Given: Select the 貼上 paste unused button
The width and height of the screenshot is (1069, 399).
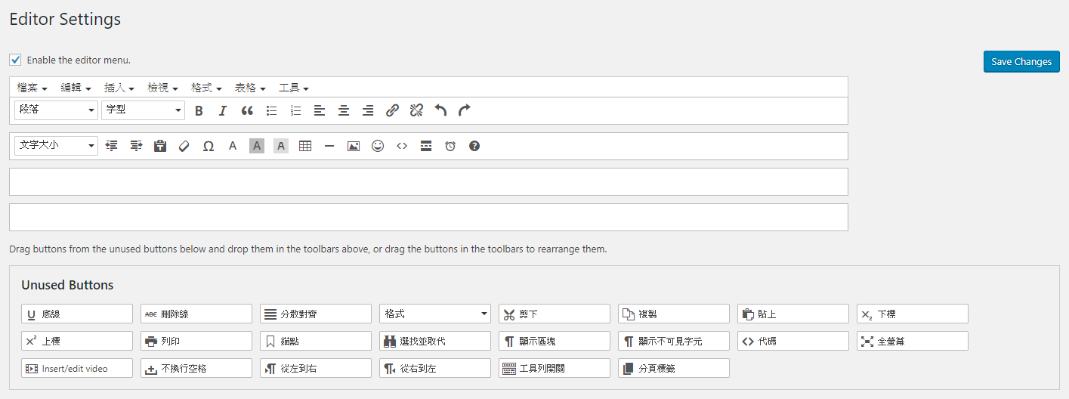Looking at the screenshot, I should [793, 314].
